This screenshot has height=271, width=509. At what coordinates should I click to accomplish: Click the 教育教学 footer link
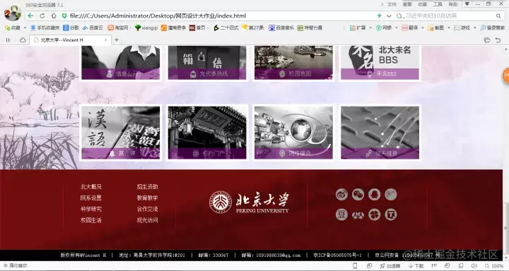coord(147,198)
